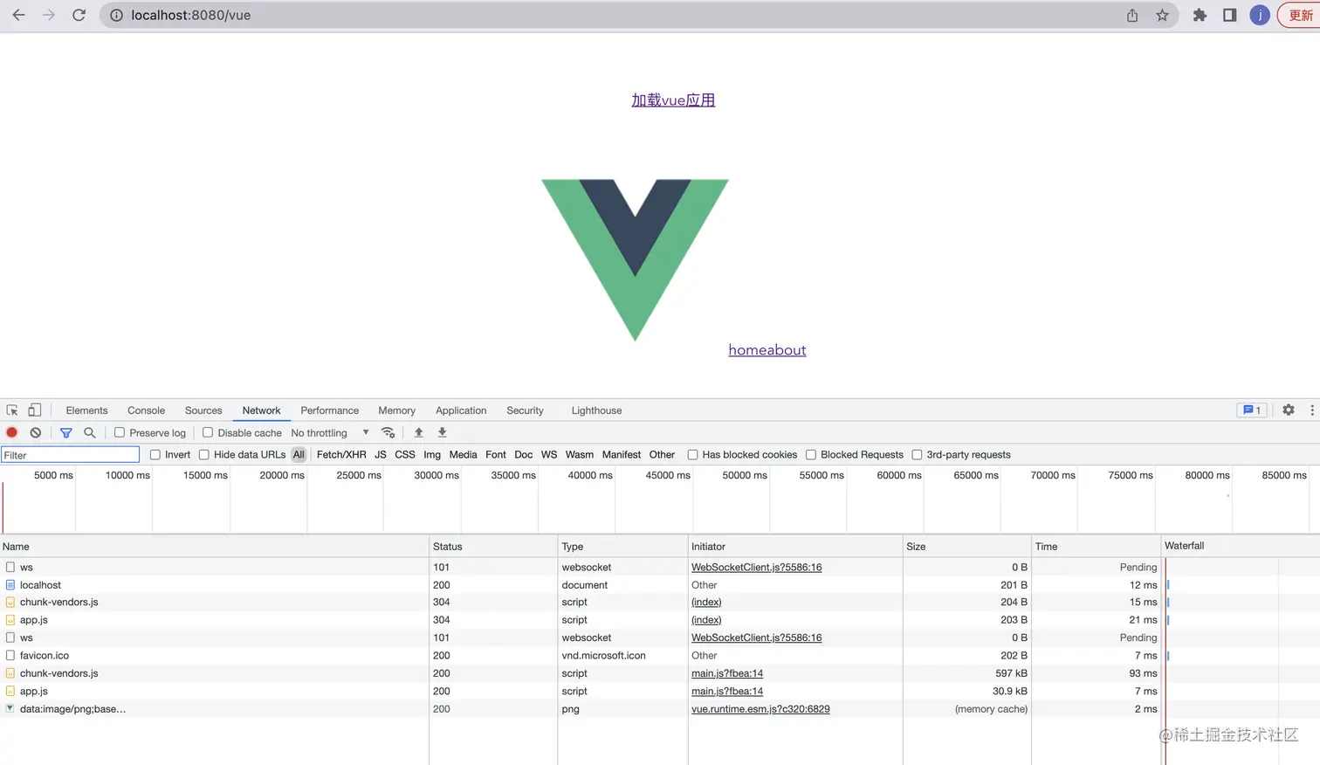Sort by the Waterfall column header
The image size is (1320, 765).
(x=1240, y=546)
